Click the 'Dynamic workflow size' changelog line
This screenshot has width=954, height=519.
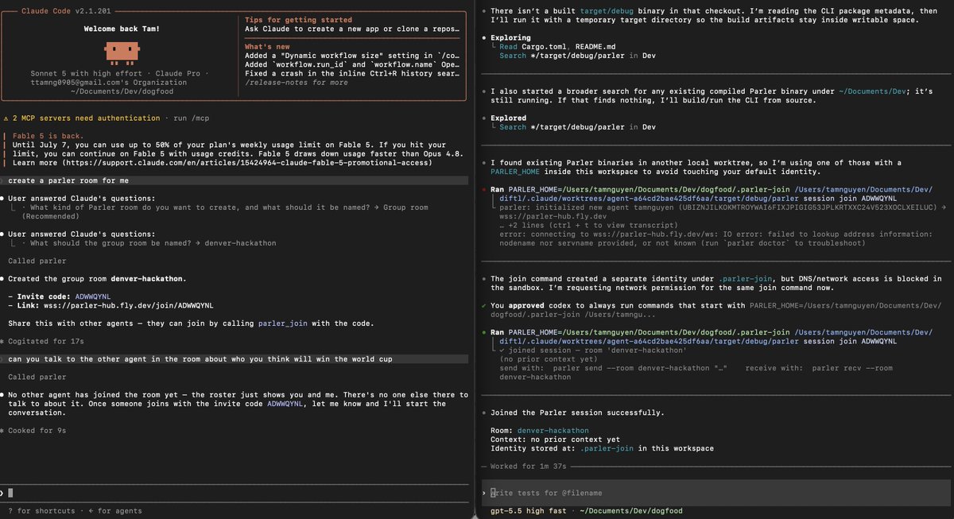(352, 56)
